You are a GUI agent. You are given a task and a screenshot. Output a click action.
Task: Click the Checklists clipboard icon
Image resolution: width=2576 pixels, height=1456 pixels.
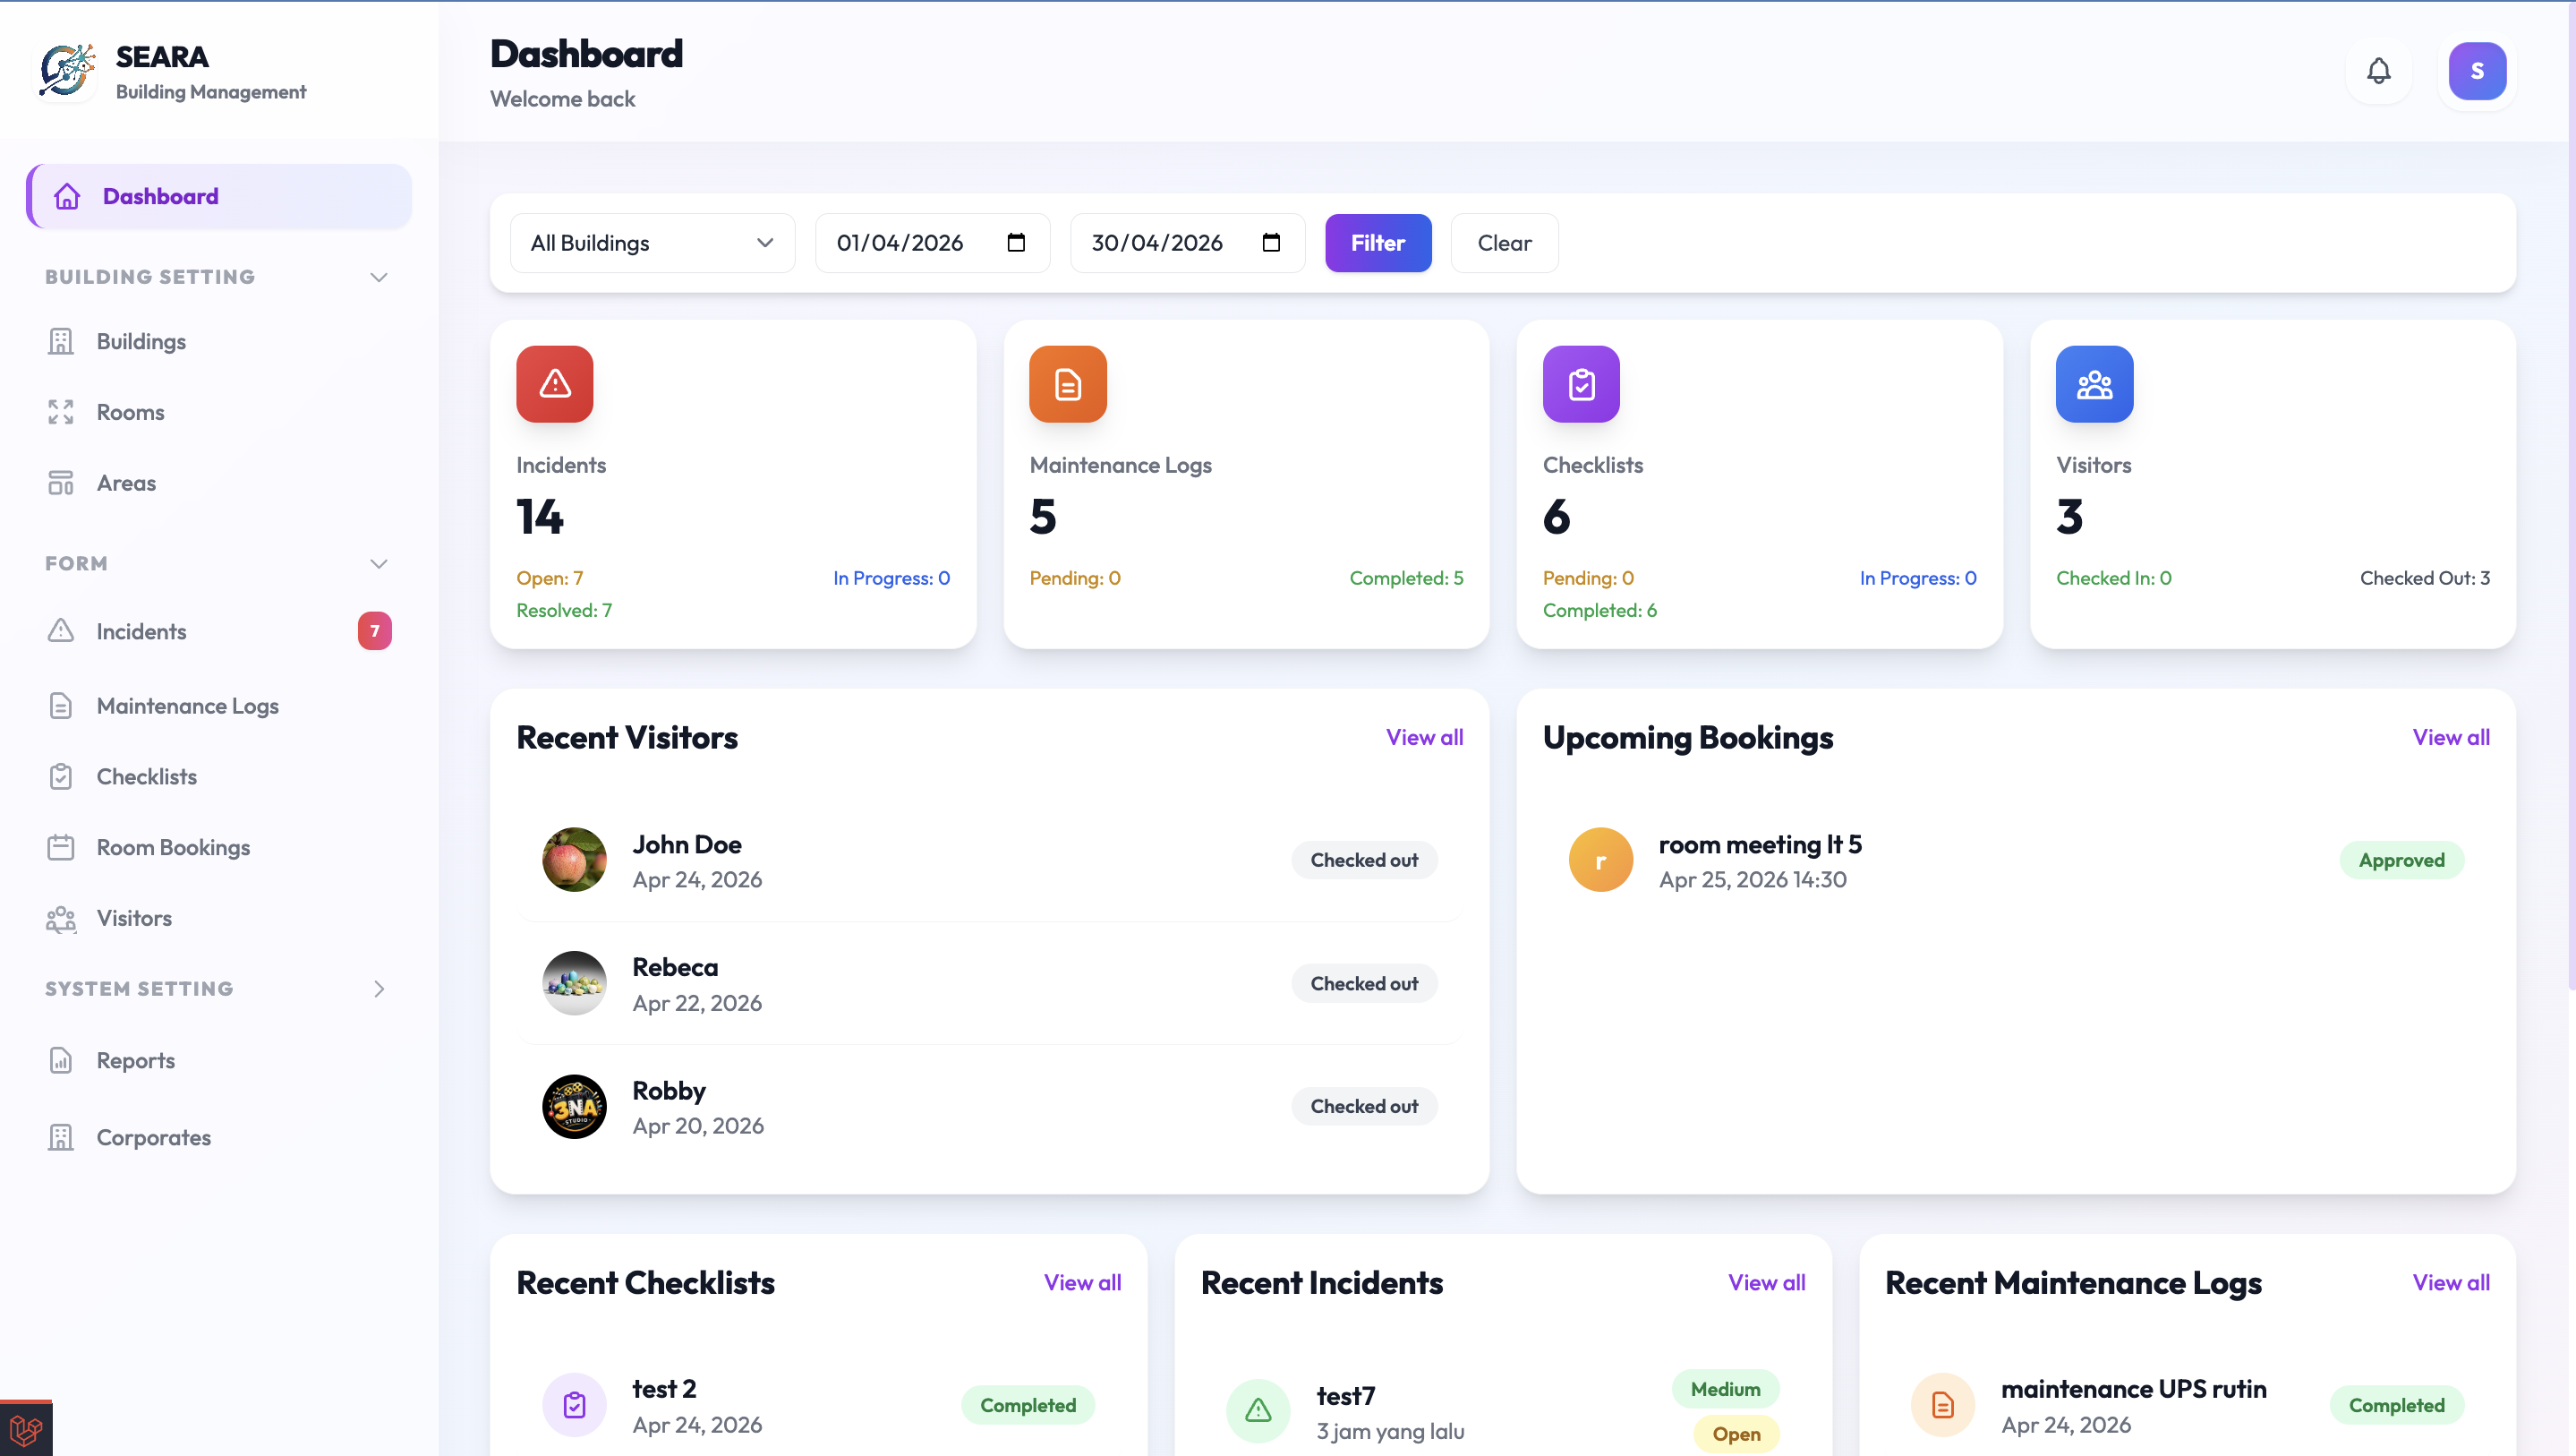click(x=60, y=775)
